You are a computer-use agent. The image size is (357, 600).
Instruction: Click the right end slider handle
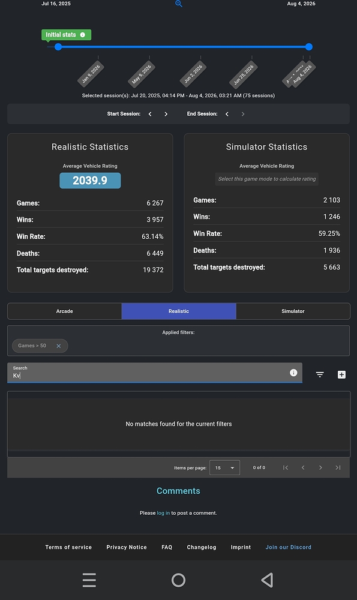(309, 47)
